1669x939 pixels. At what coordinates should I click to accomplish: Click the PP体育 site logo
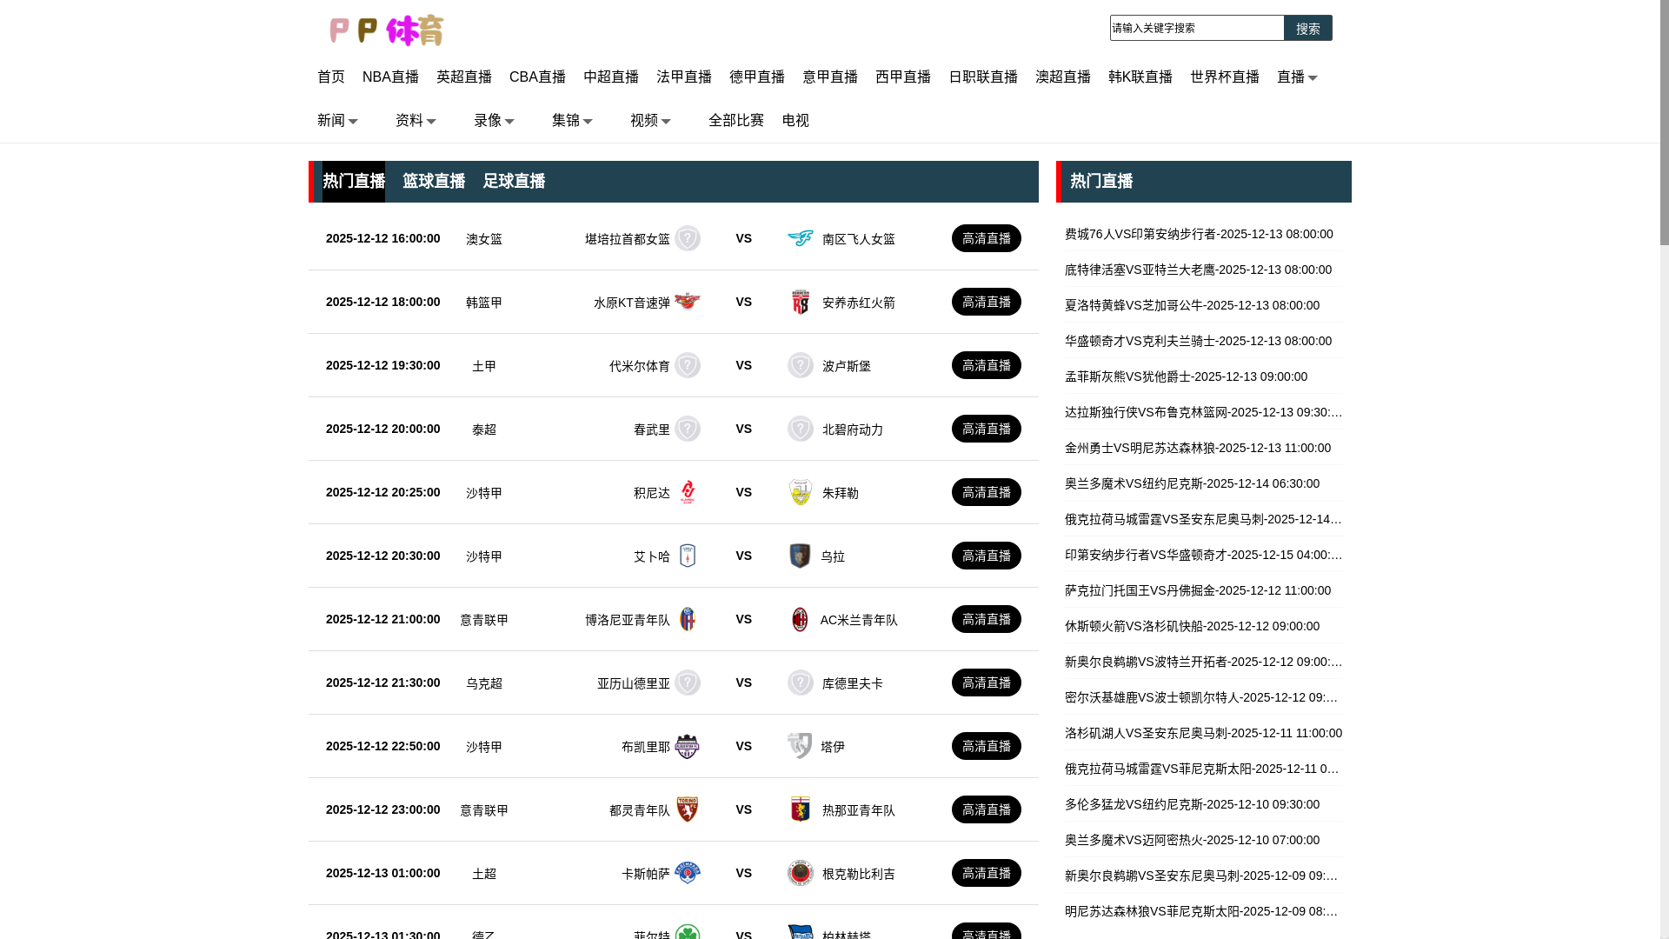[x=387, y=30]
